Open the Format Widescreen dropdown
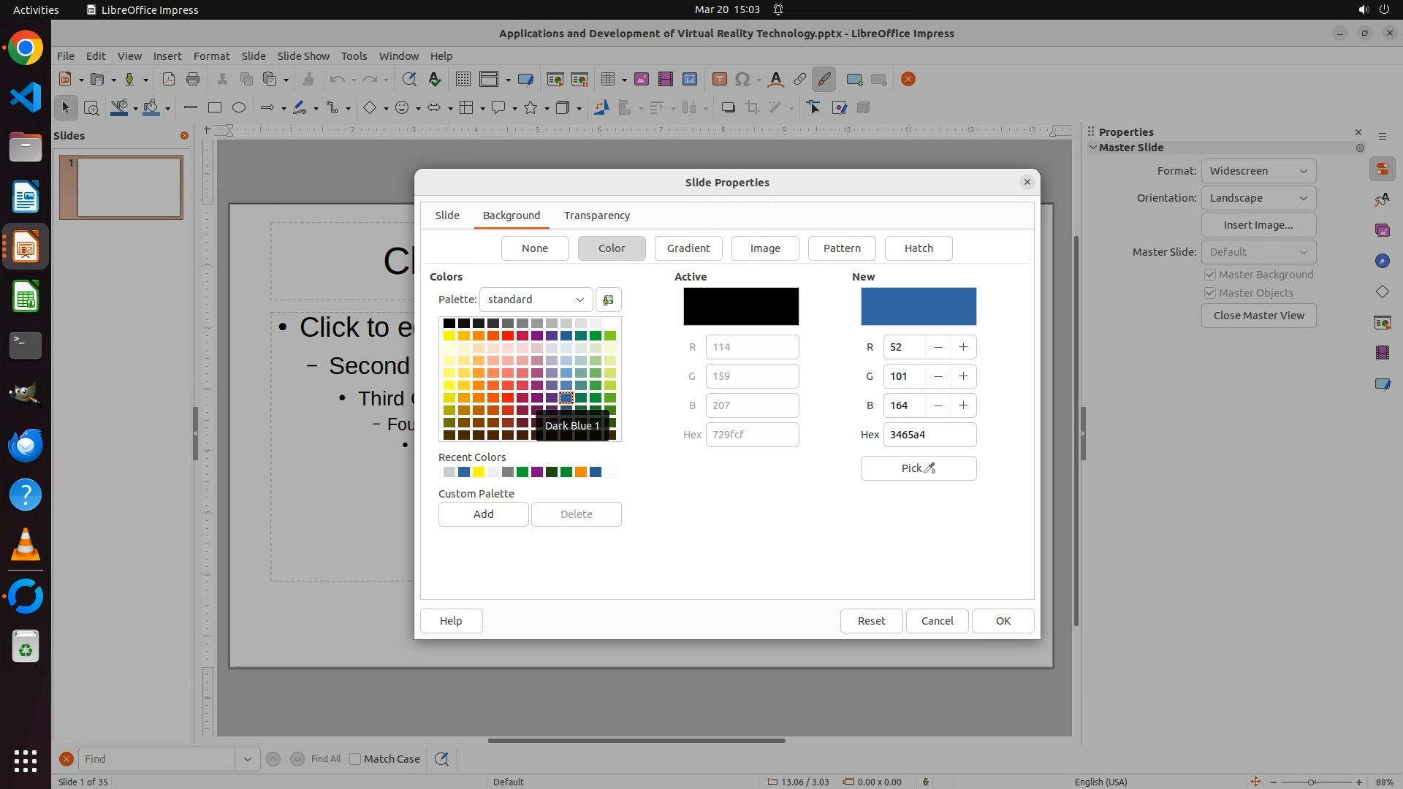1403x789 pixels. tap(1258, 171)
